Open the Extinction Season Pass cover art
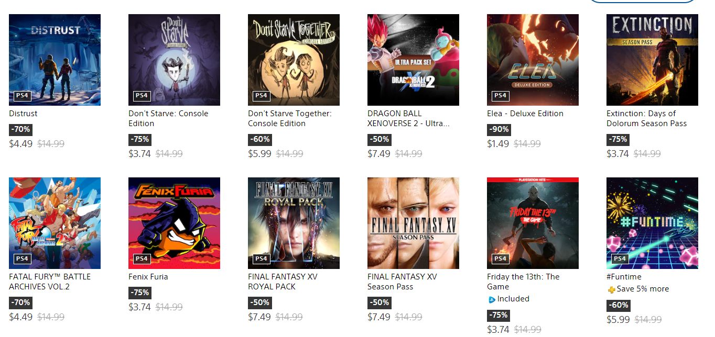This screenshot has width=715, height=337. pyautogui.click(x=652, y=60)
